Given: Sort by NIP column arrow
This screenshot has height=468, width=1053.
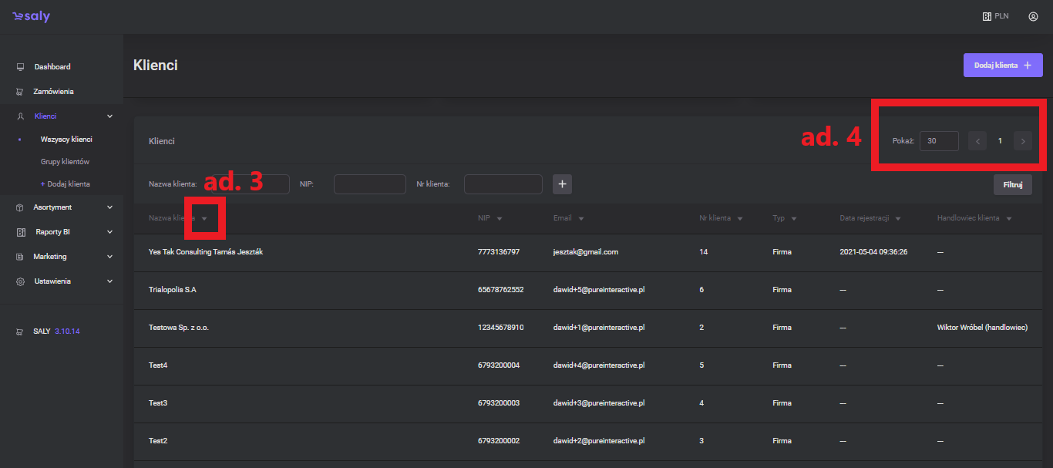Looking at the screenshot, I should (500, 219).
